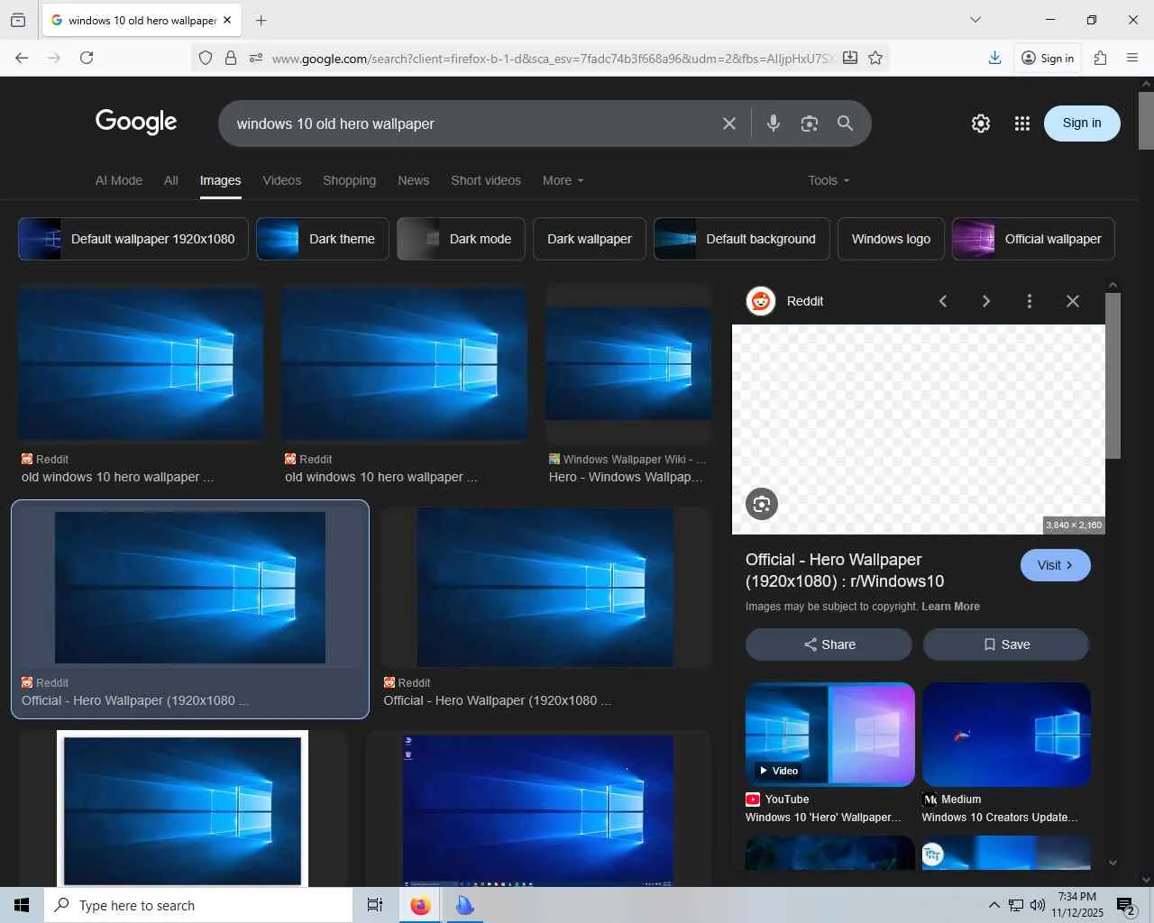This screenshot has width=1154, height=923.
Task: Open Official - Hero Wallpaper title link
Action: coord(845,571)
